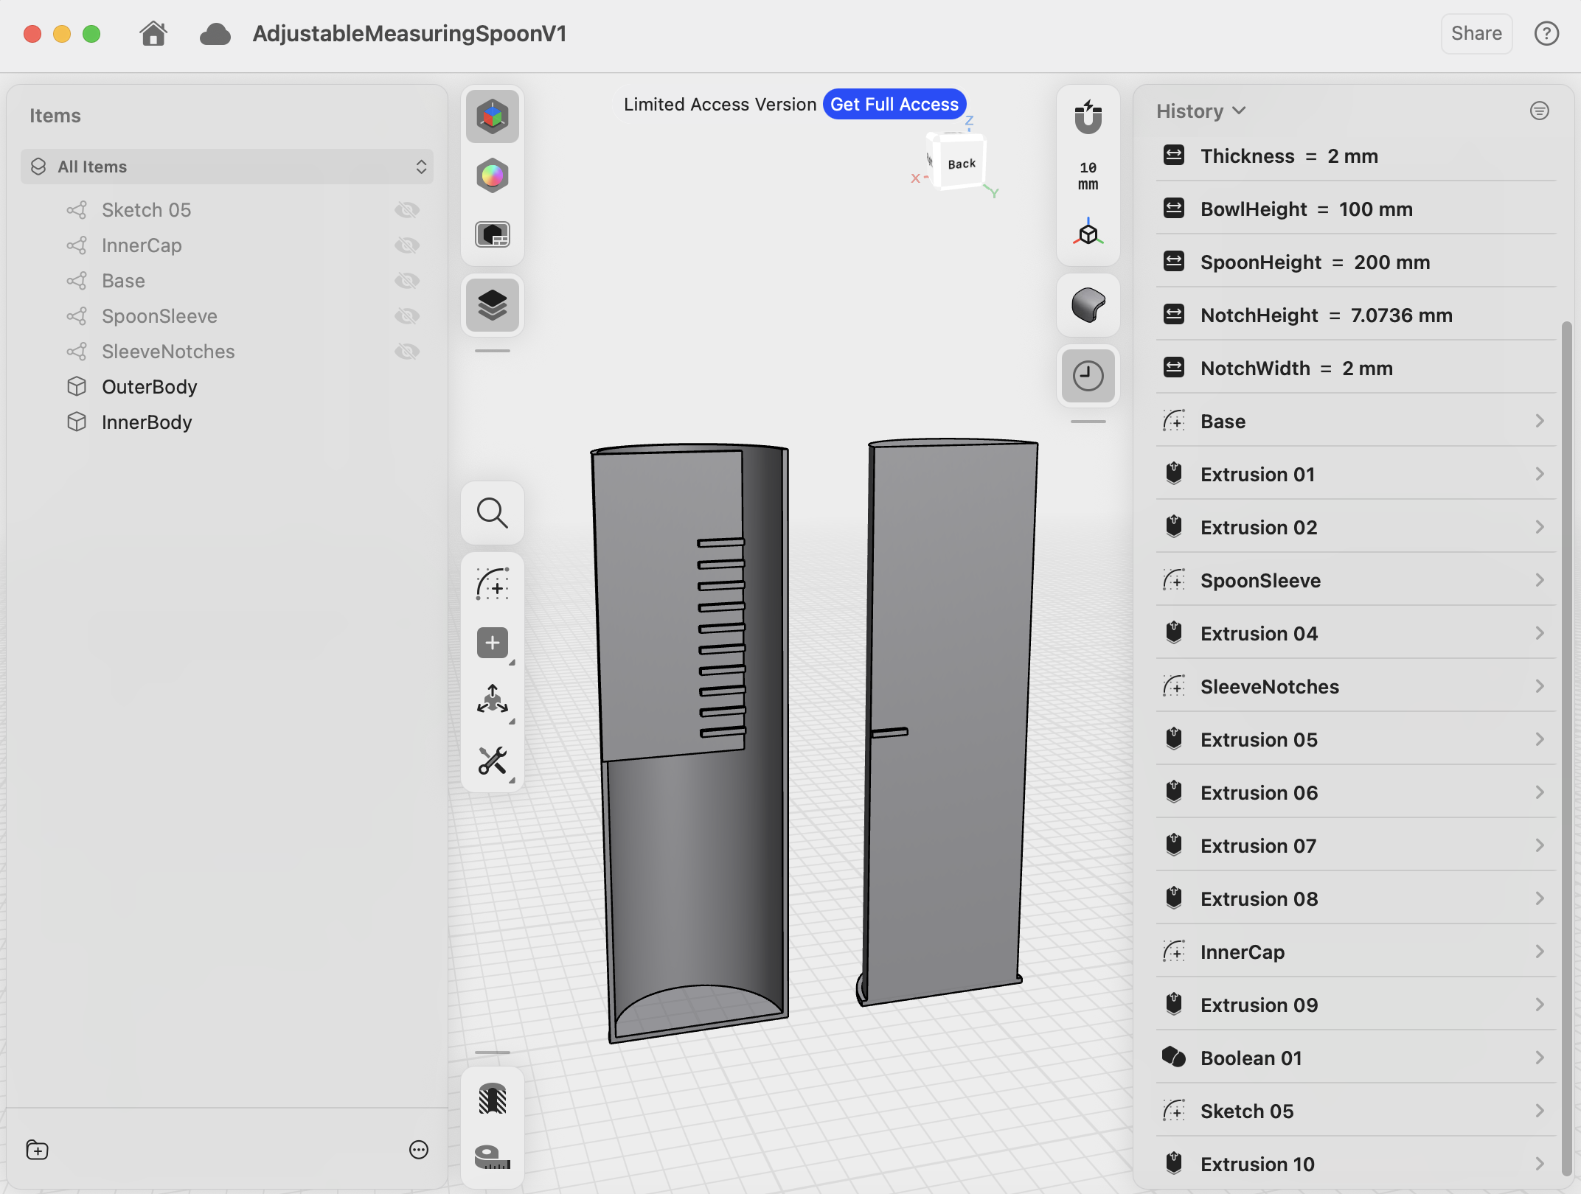Toggle visibility of InnerCap sketch
The height and width of the screenshot is (1194, 1581).
tap(407, 245)
